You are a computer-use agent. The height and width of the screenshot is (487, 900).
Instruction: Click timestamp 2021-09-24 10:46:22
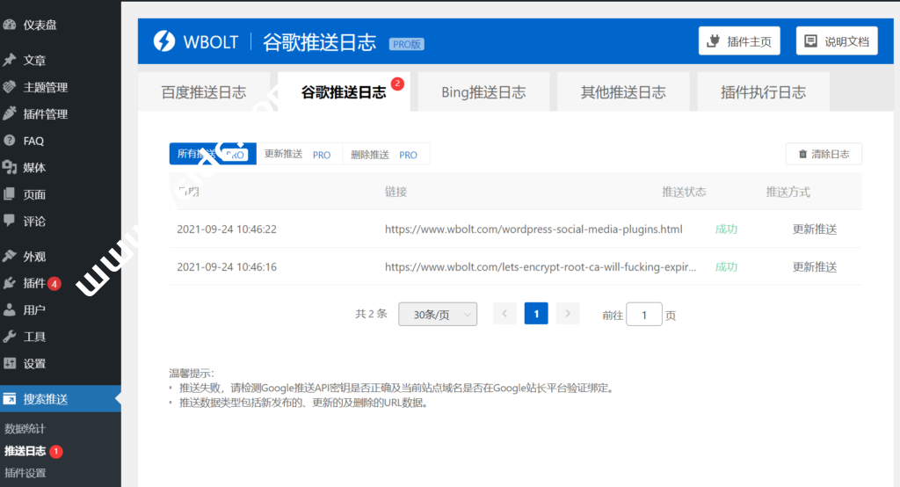(x=227, y=229)
